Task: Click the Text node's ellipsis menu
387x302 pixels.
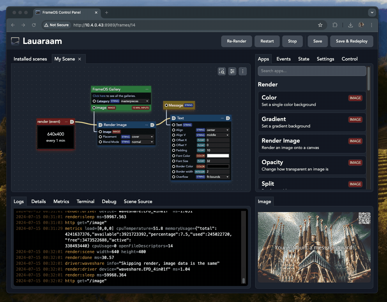Action: pyautogui.click(x=222, y=118)
